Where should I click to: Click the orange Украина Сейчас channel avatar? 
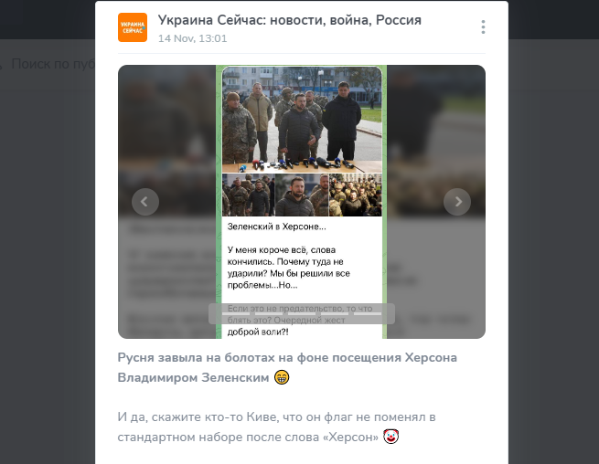133,27
